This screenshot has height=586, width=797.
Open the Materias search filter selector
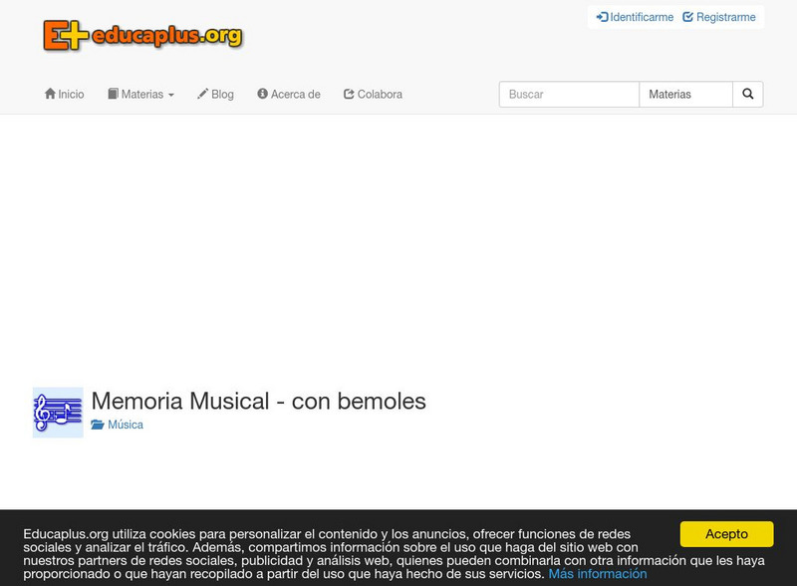tap(686, 94)
